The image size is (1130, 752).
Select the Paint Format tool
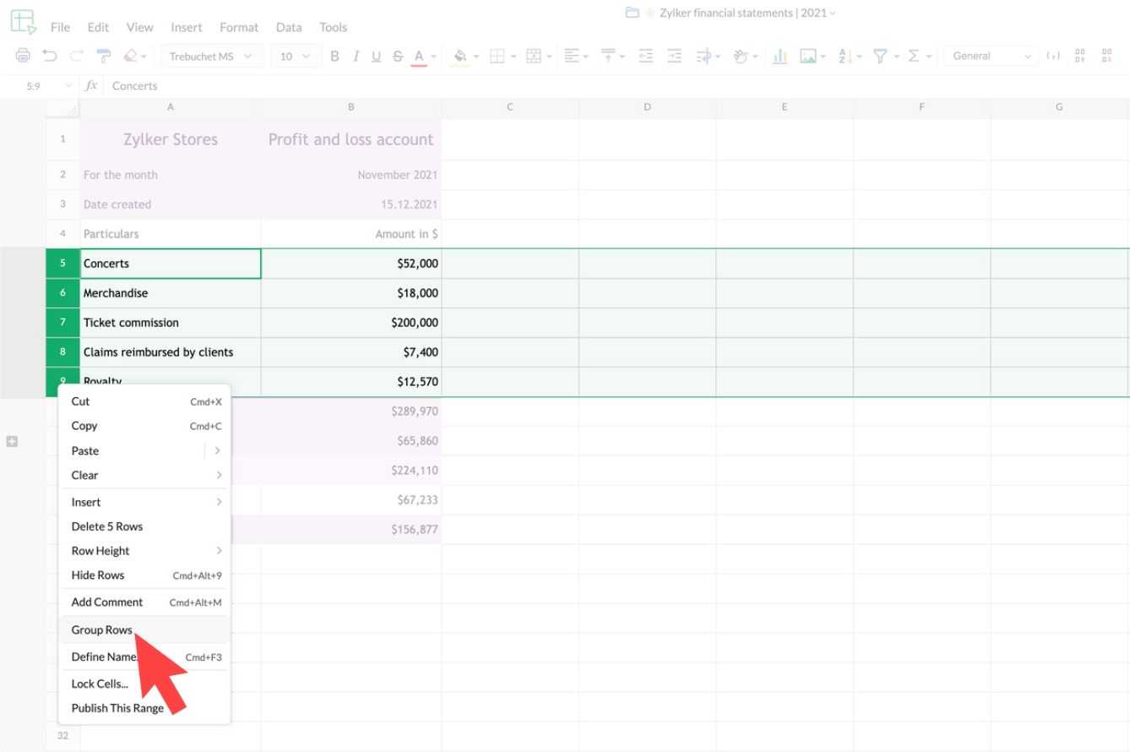pyautogui.click(x=103, y=57)
